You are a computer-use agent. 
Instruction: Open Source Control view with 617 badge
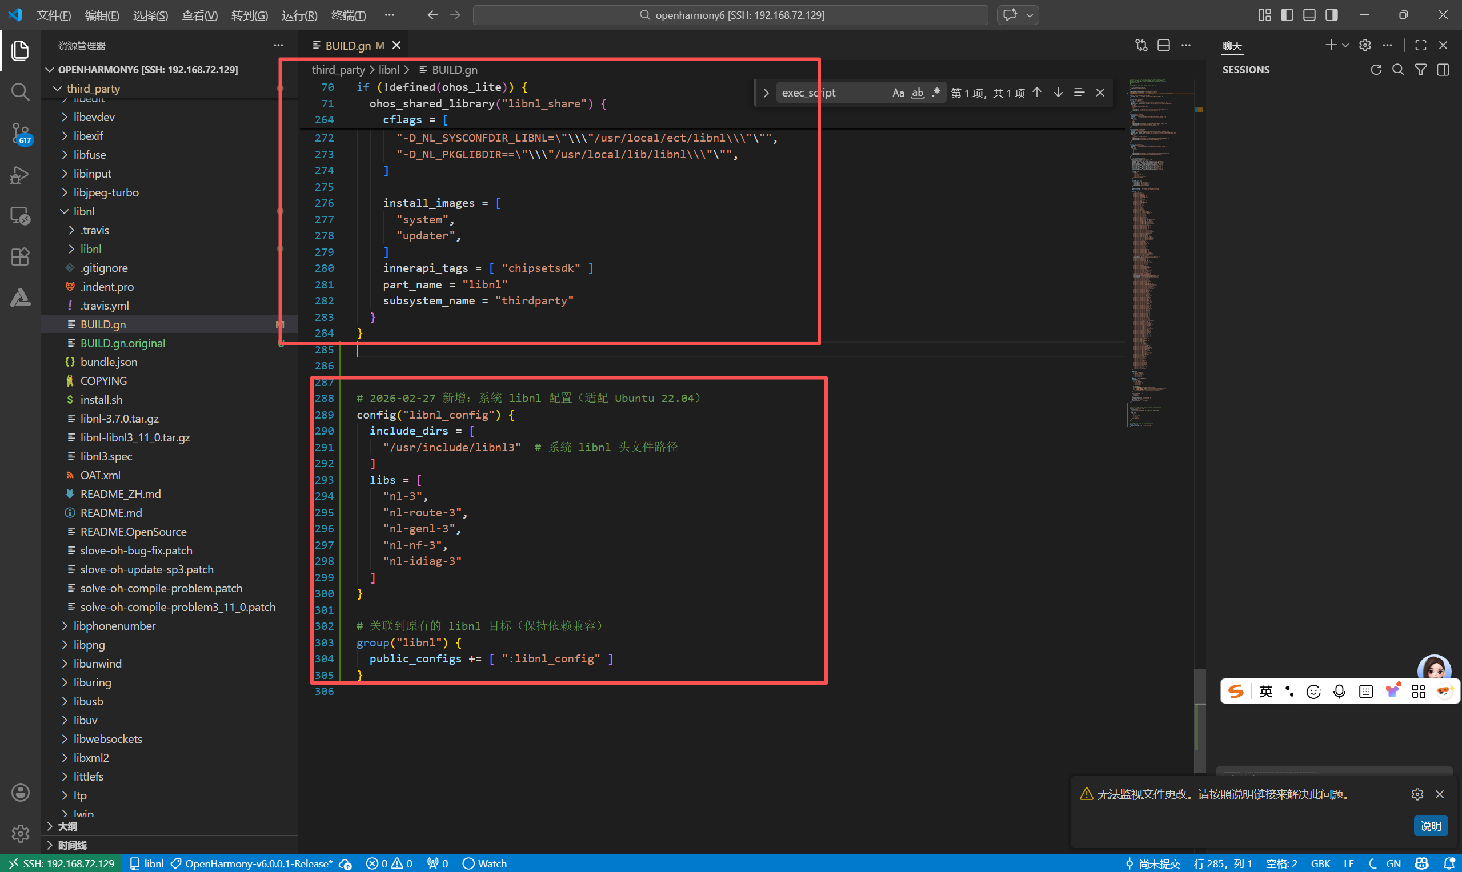tap(20, 134)
